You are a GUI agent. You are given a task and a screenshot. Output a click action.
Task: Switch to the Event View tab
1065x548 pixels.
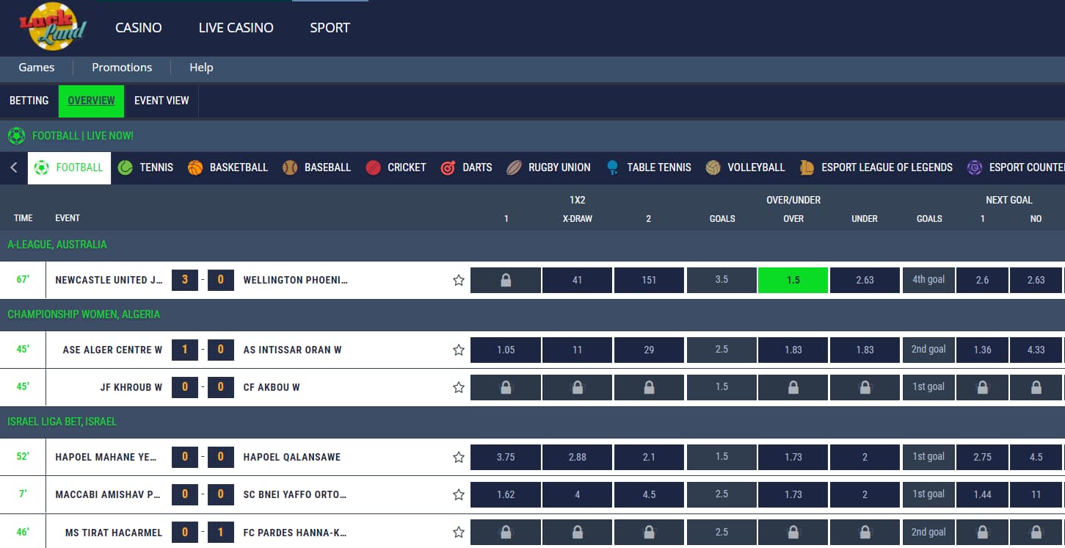161,101
